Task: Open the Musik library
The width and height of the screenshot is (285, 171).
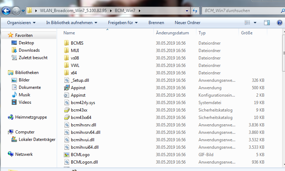Action: click(x=24, y=95)
